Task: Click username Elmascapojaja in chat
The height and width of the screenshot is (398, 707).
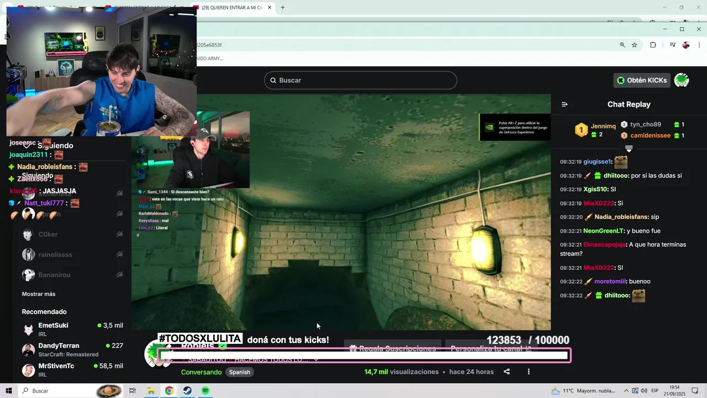Action: coord(604,245)
